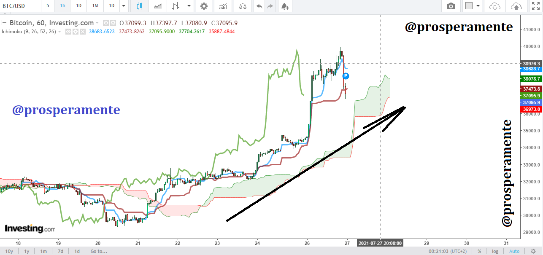Click the BTC/USD symbol field

pos(20,6)
